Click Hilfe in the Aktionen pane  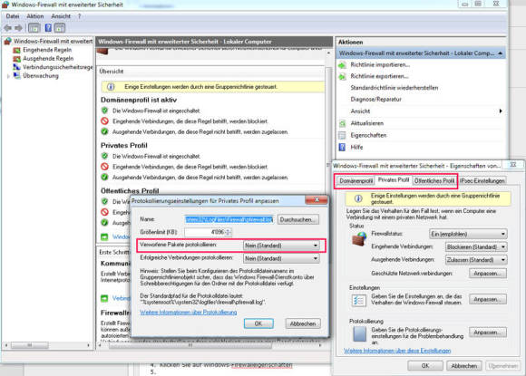tap(356, 148)
